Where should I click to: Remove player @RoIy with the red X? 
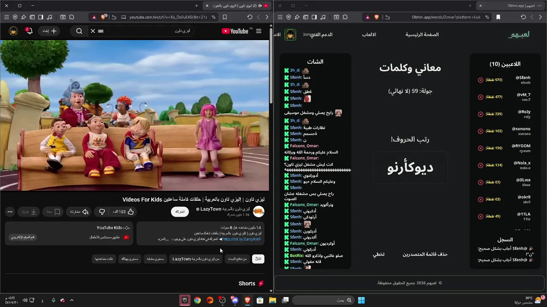[x=480, y=114]
